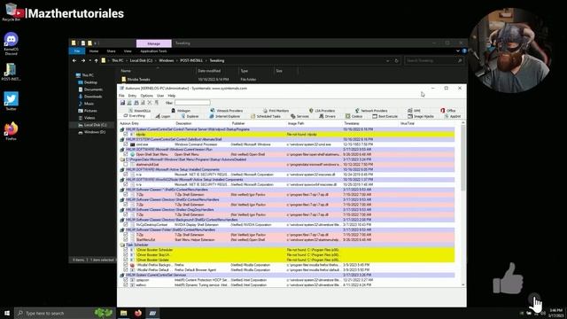
Task: Select Downloads in Explorer navigation pane
Action: 93,97
